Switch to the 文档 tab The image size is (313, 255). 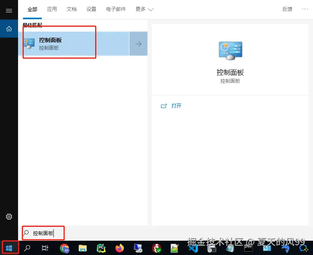click(x=71, y=9)
